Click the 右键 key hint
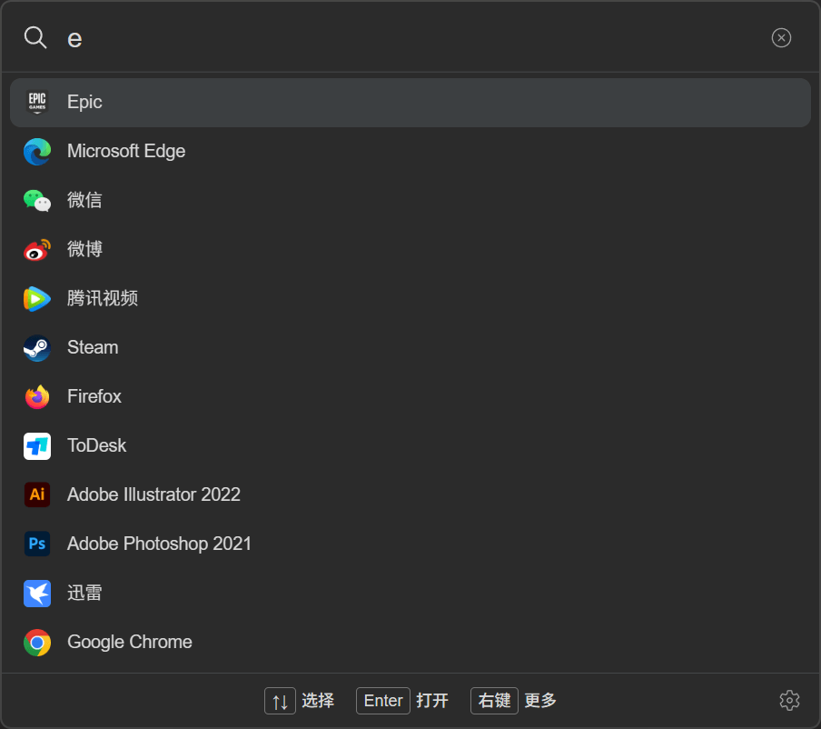Screen dimensions: 821x729 coord(494,701)
